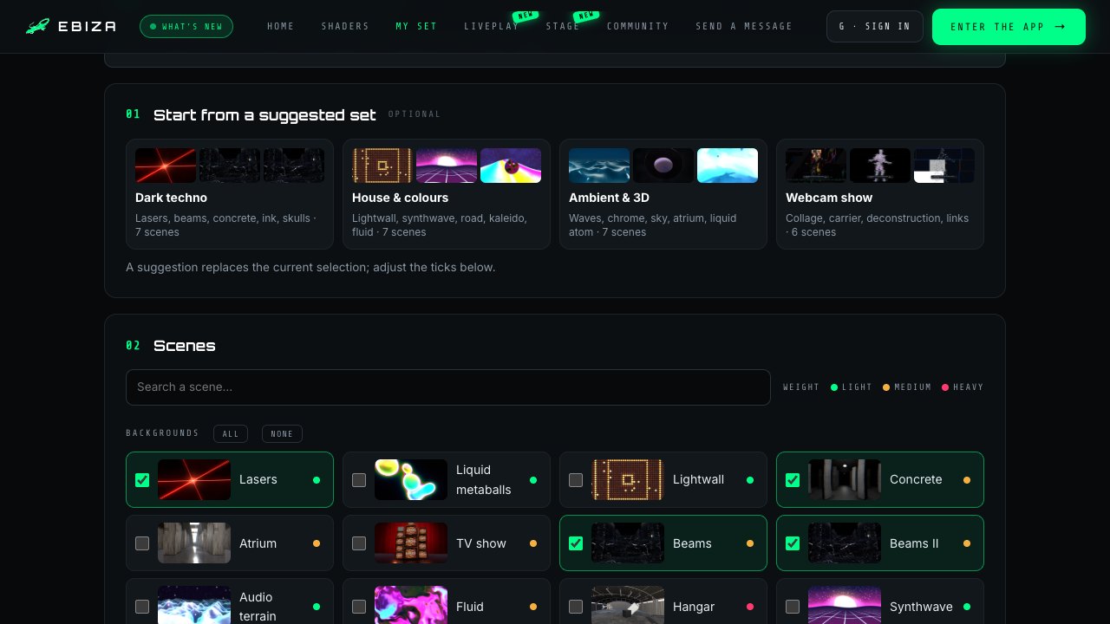Click the Fluid scene thumbnail
Image resolution: width=1110 pixels, height=624 pixels.
pyautogui.click(x=411, y=605)
